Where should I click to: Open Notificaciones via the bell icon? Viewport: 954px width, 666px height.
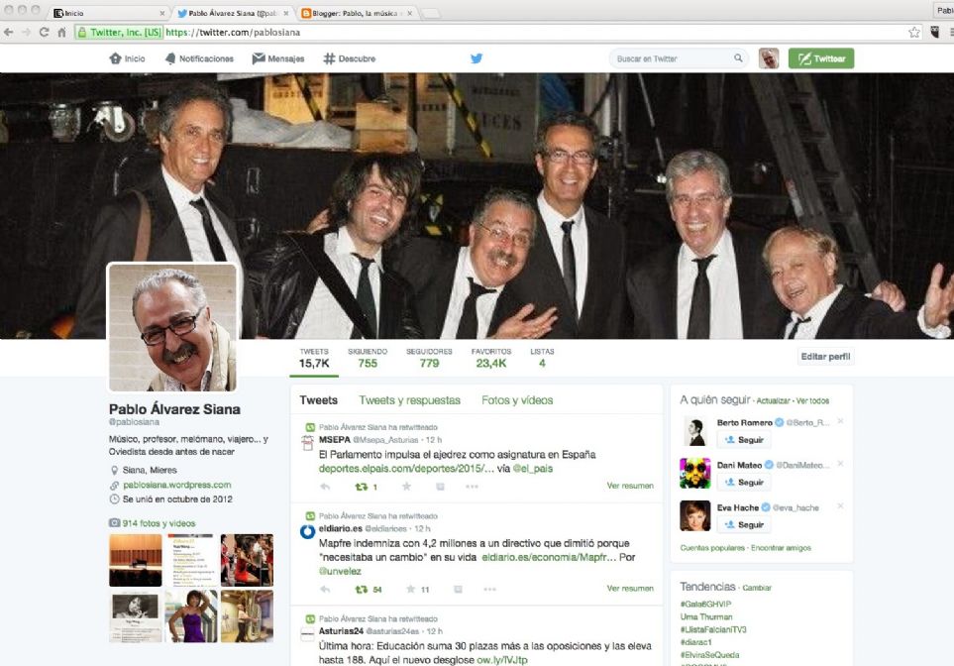[170, 58]
